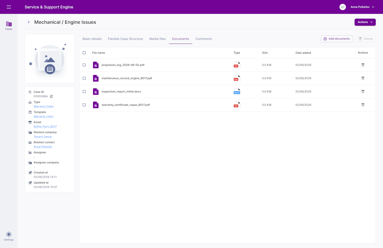Click the PDF type icon for warranty_certificate row
383x248 pixels.
click(237, 105)
